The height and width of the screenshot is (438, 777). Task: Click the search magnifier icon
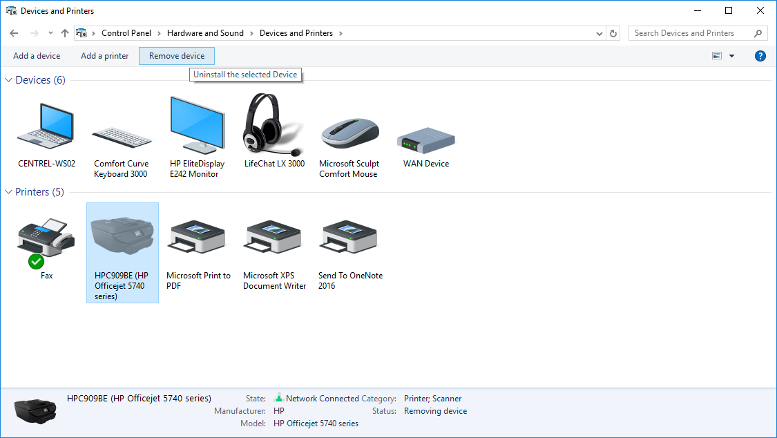tap(758, 33)
